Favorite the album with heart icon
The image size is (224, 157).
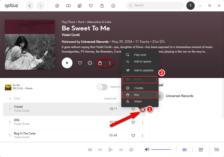tap(80, 63)
